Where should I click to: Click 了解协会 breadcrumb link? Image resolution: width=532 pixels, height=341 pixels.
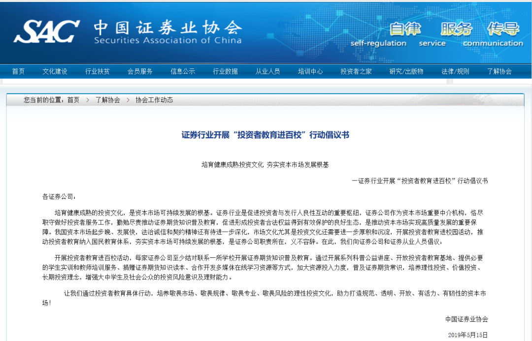[107, 100]
